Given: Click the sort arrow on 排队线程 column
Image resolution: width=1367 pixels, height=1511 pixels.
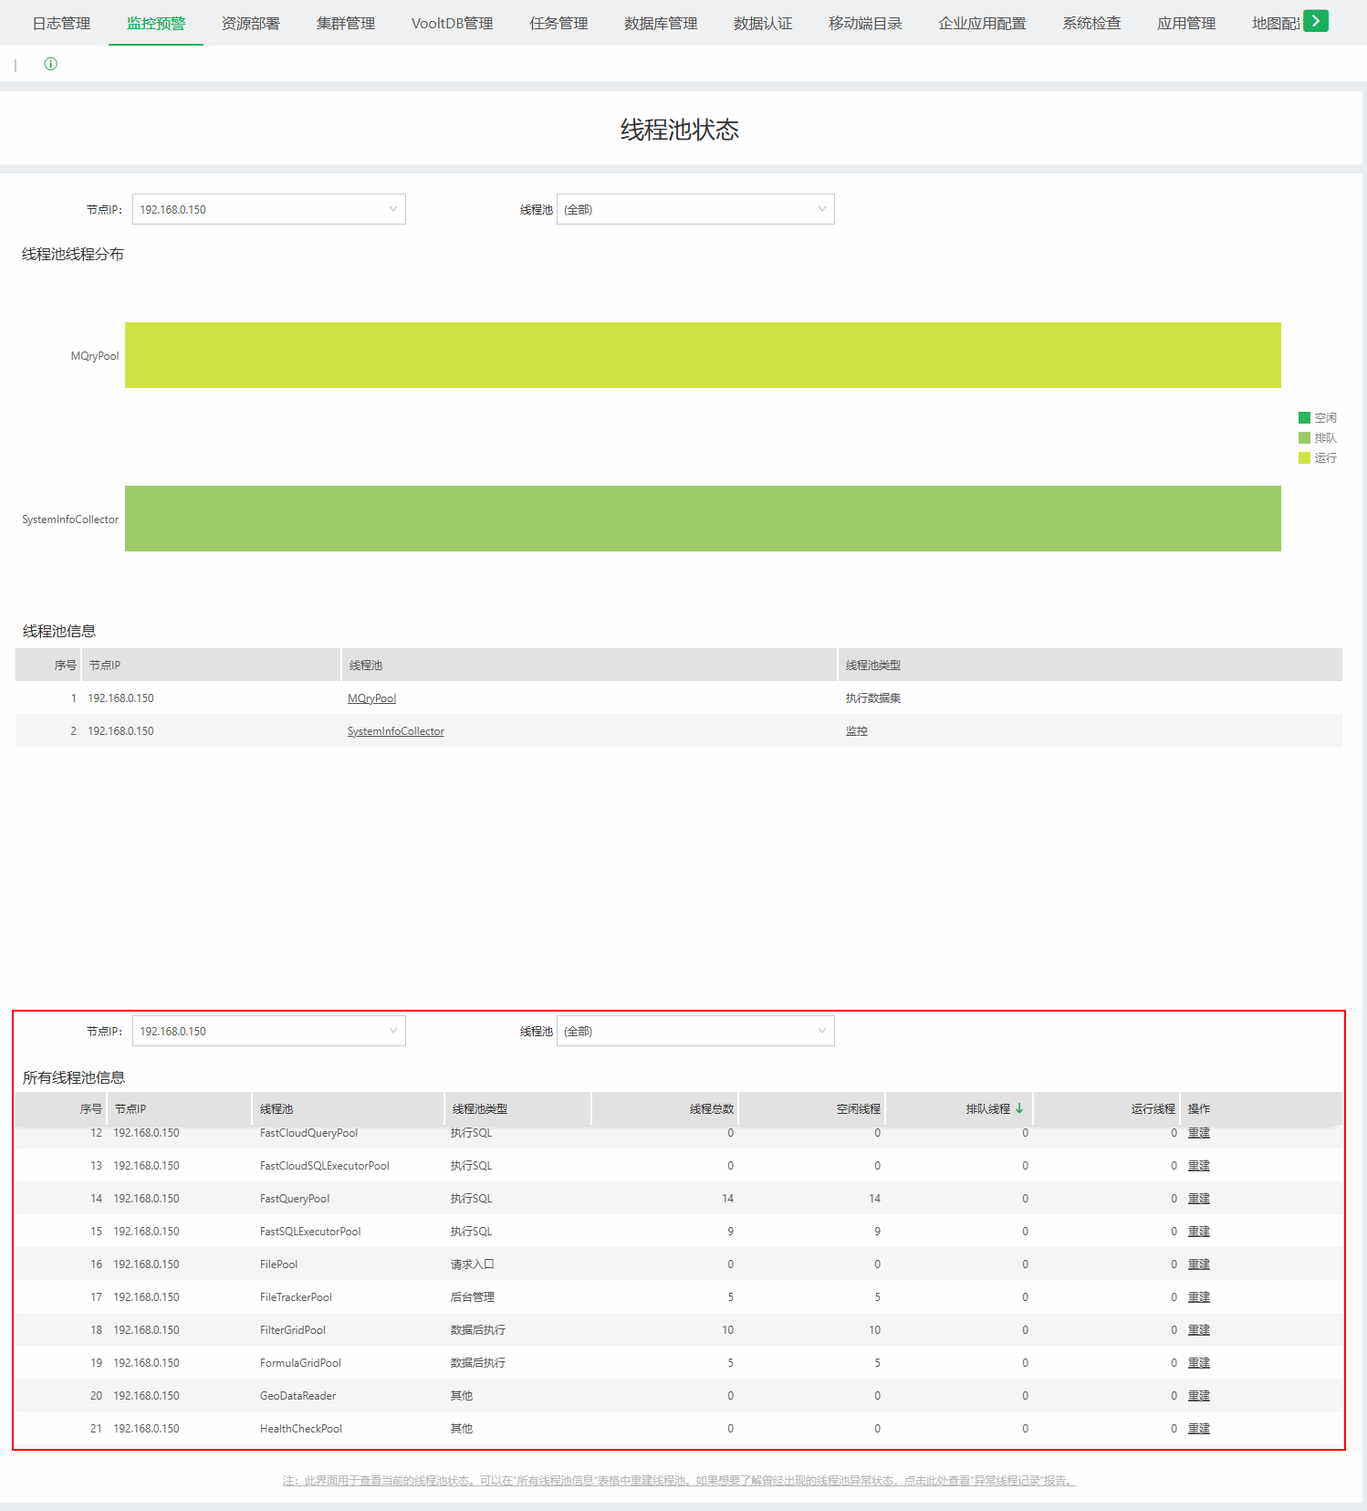Looking at the screenshot, I should pyautogui.click(x=1019, y=1108).
